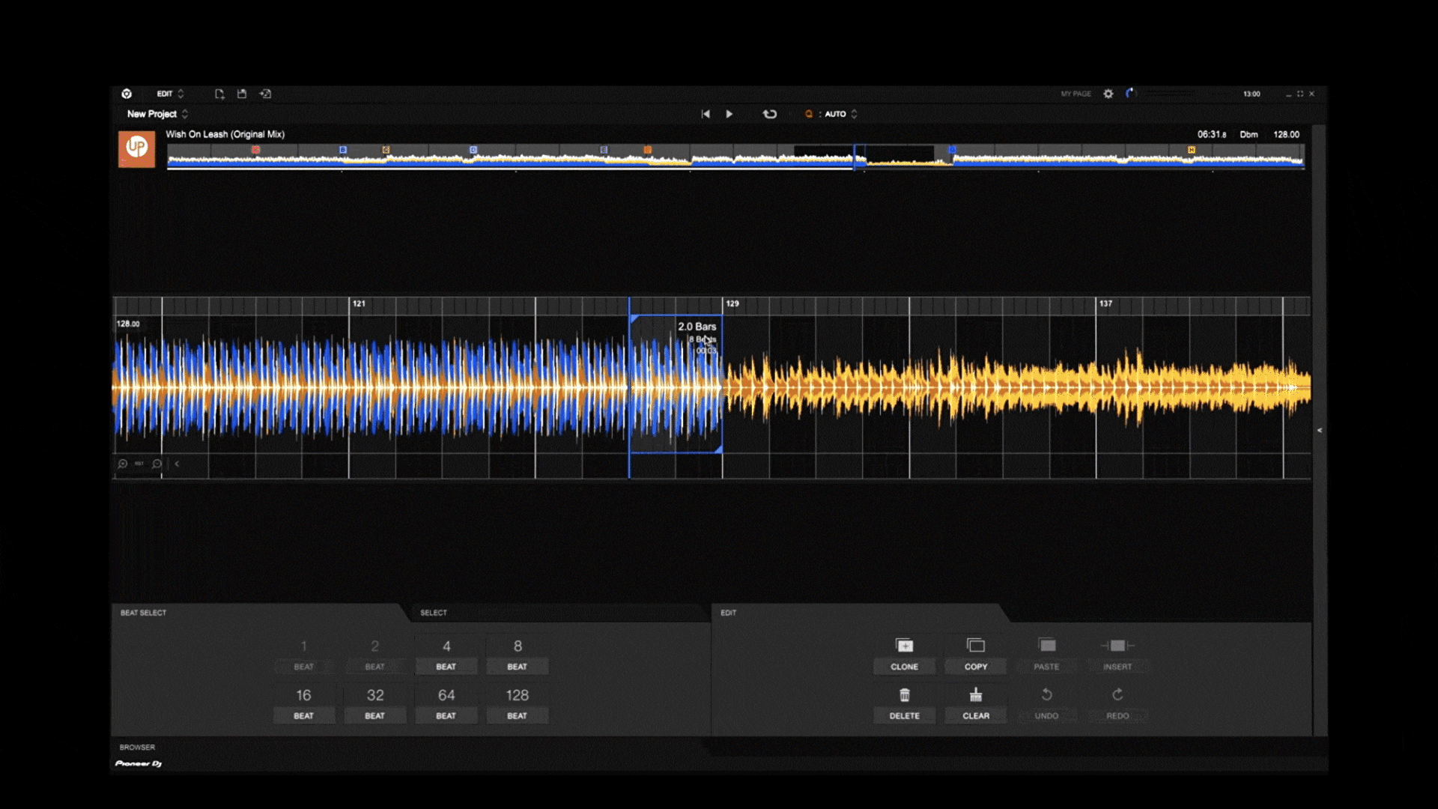Click the Clear broom icon
Screen dimensions: 1438x809
point(975,694)
